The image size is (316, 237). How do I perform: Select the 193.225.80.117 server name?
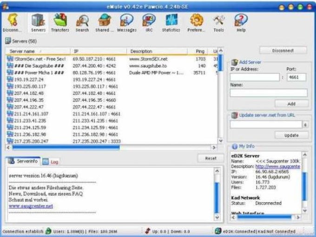pyautogui.click(x=30, y=86)
